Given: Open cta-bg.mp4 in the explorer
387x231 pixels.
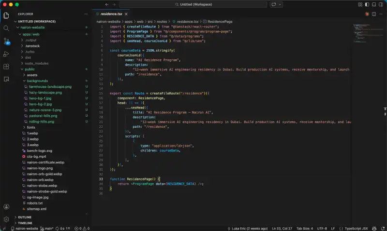Looking at the screenshot, I should point(36,156).
